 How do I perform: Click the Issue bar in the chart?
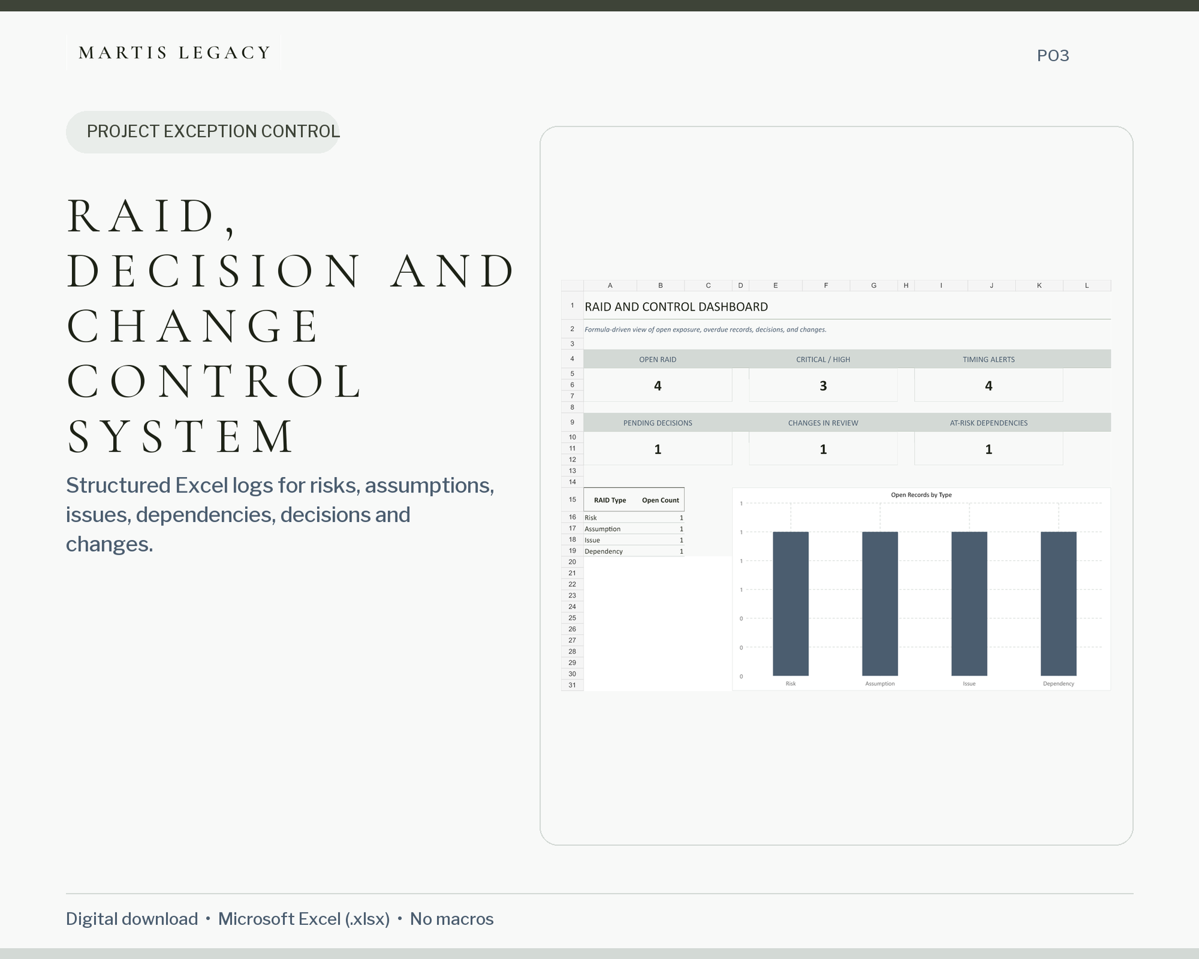(x=969, y=604)
